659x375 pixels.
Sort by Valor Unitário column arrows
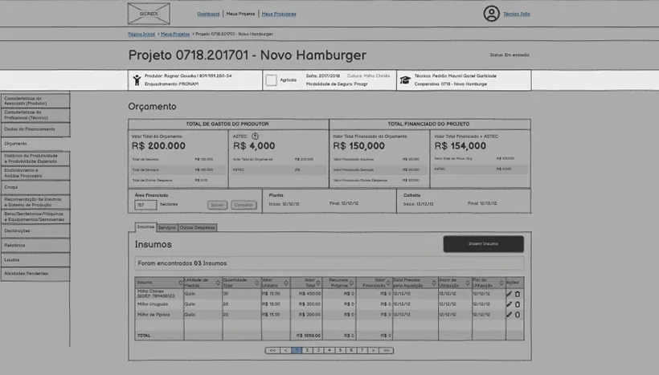[x=286, y=283]
